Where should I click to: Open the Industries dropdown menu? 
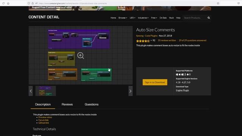pos(143,18)
